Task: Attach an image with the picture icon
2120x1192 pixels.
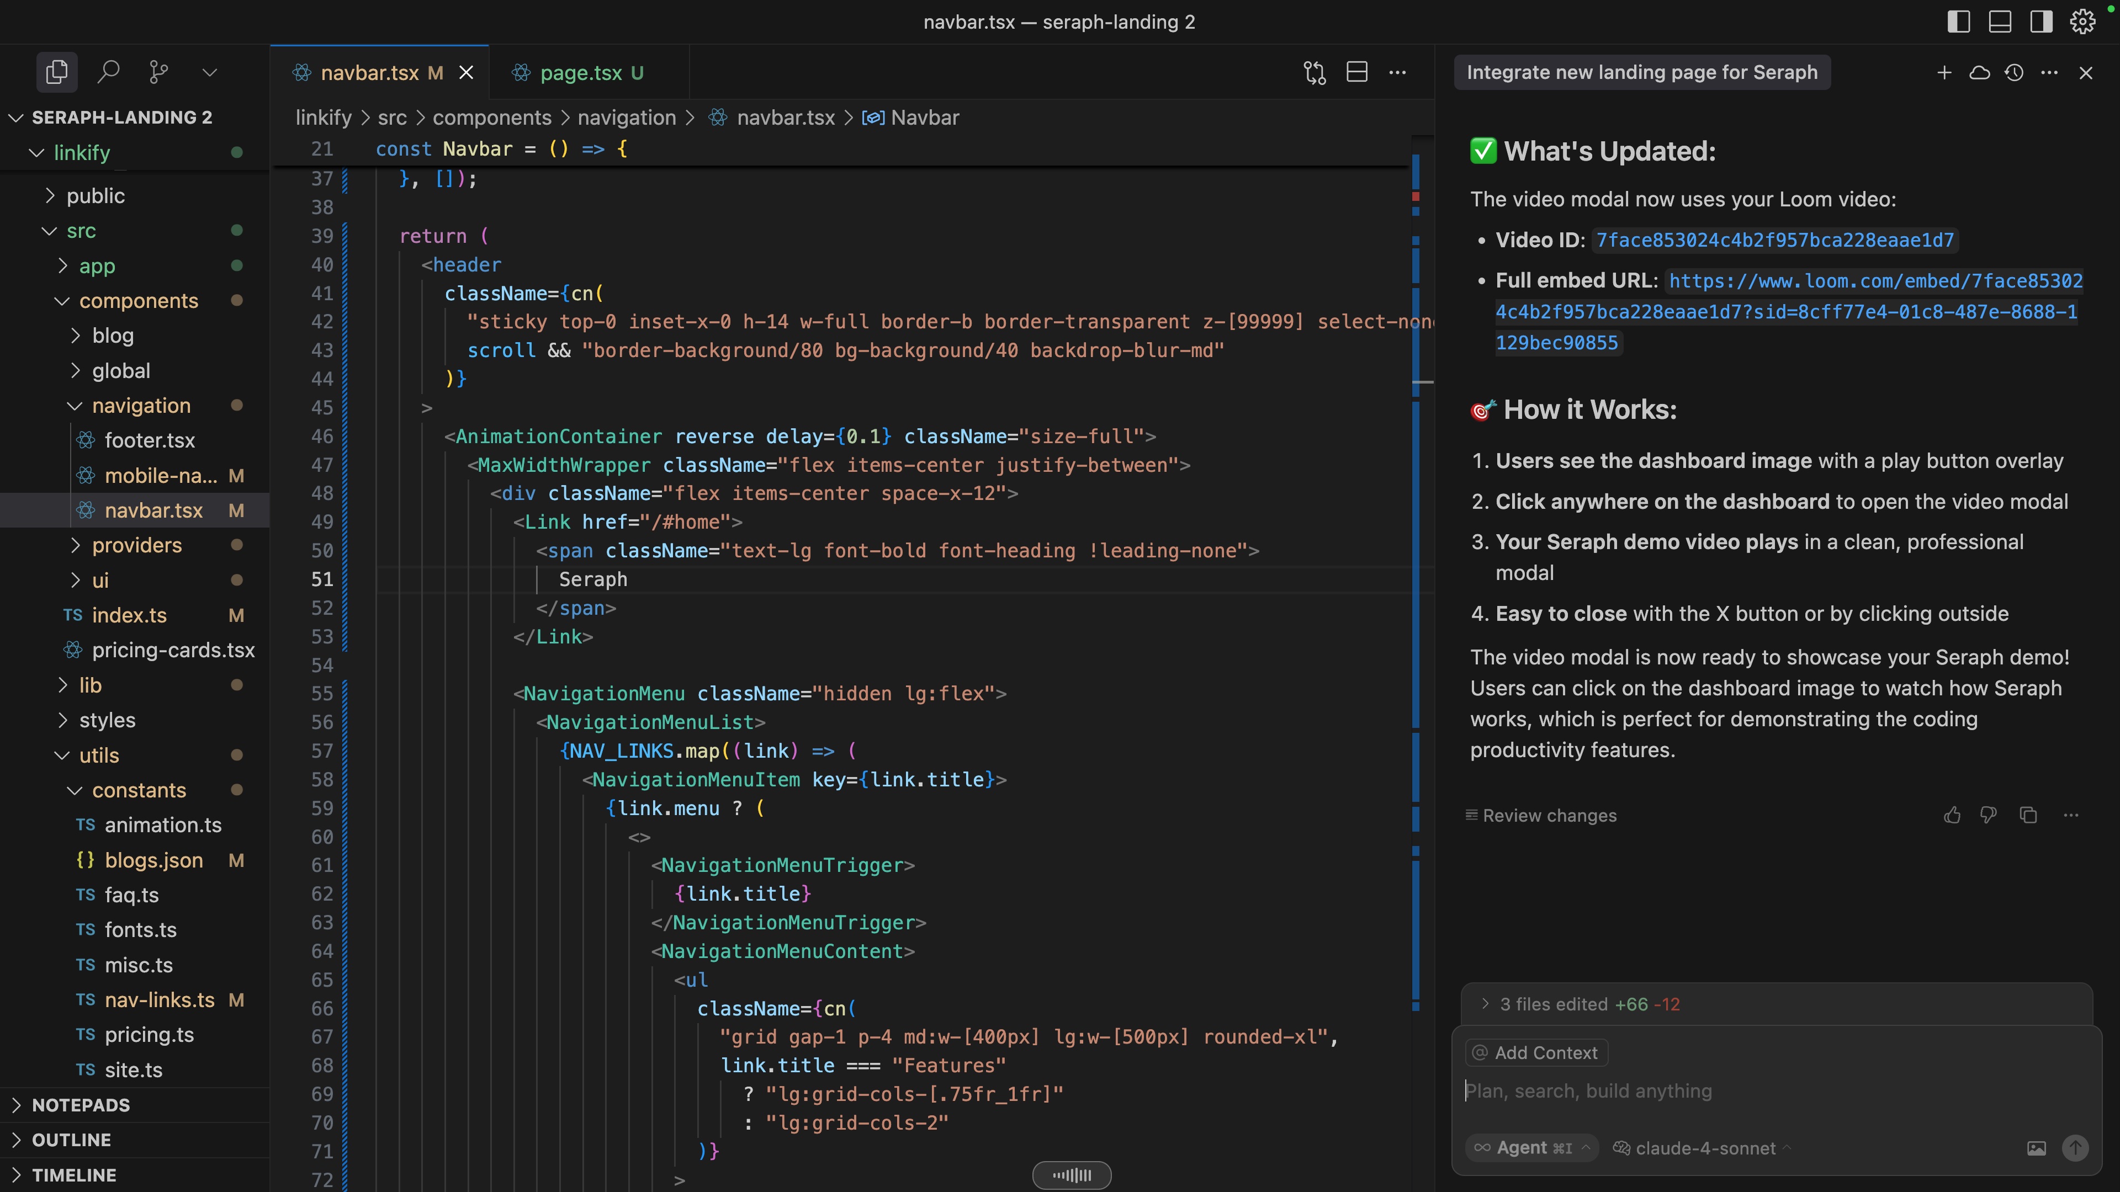Action: [x=2036, y=1148]
